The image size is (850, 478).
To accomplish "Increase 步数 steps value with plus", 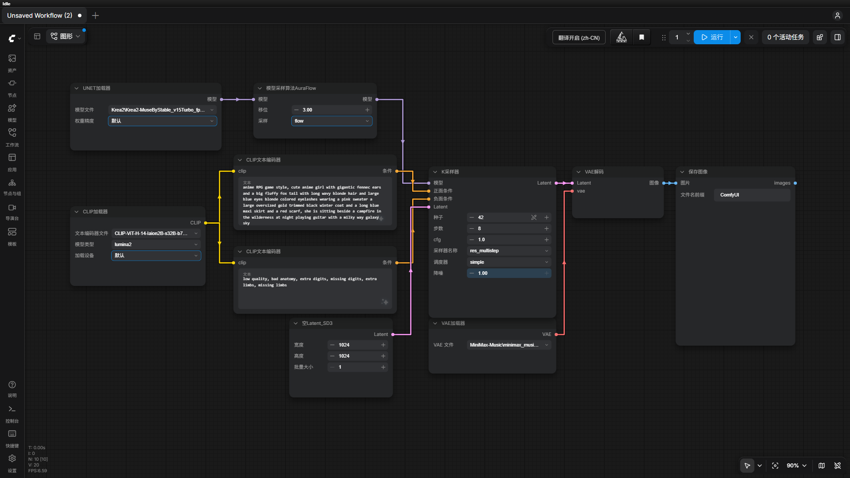I will (546, 228).
